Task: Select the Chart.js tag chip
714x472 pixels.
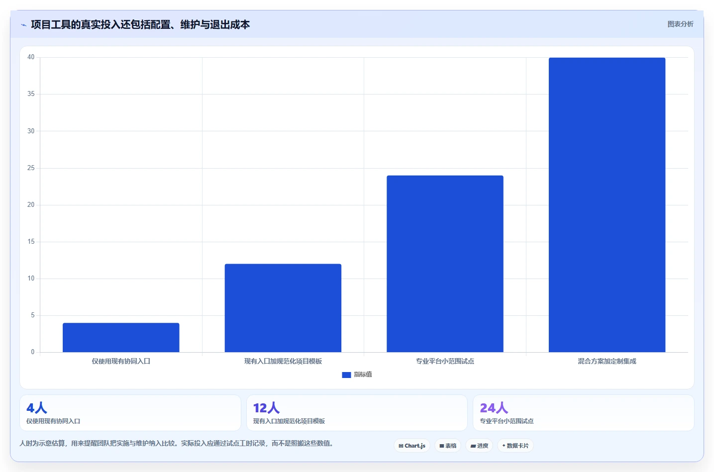Action: click(412, 446)
